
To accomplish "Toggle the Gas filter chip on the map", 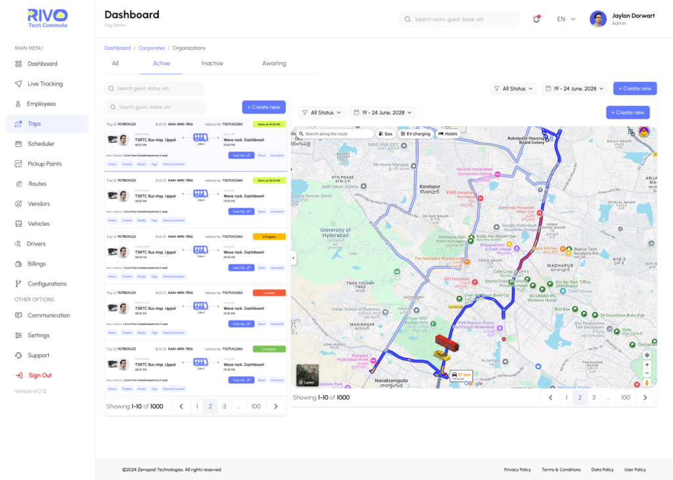I will coord(386,134).
